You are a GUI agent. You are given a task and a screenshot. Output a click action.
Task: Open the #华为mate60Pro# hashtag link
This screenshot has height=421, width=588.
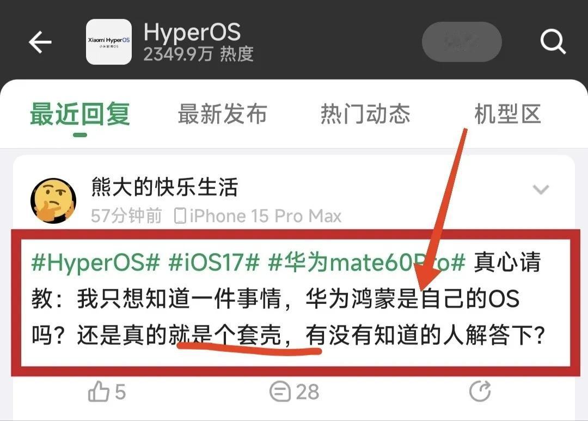point(367,262)
